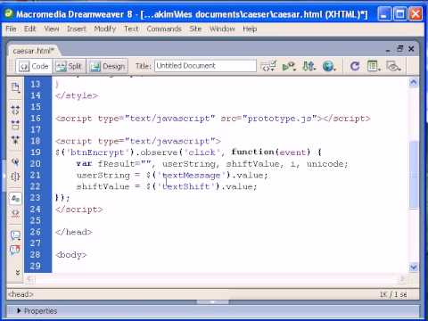
Task: Switch to Code view
Action: click(34, 66)
